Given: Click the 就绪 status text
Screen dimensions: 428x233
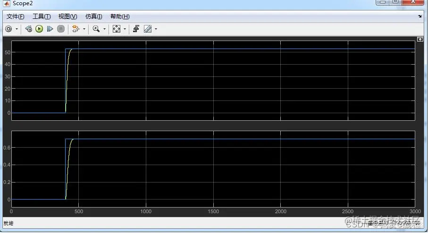Looking at the screenshot, I should coord(9,223).
